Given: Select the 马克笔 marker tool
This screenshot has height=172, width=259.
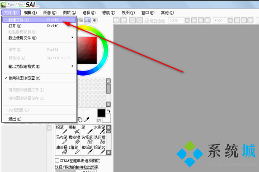Looking at the screenshot, I should pyautogui.click(x=61, y=140).
